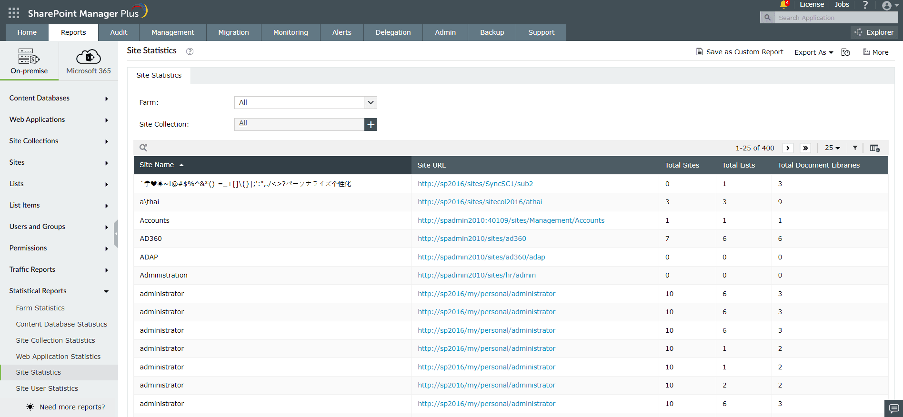
Task: Open the Management tab
Action: pos(173,32)
